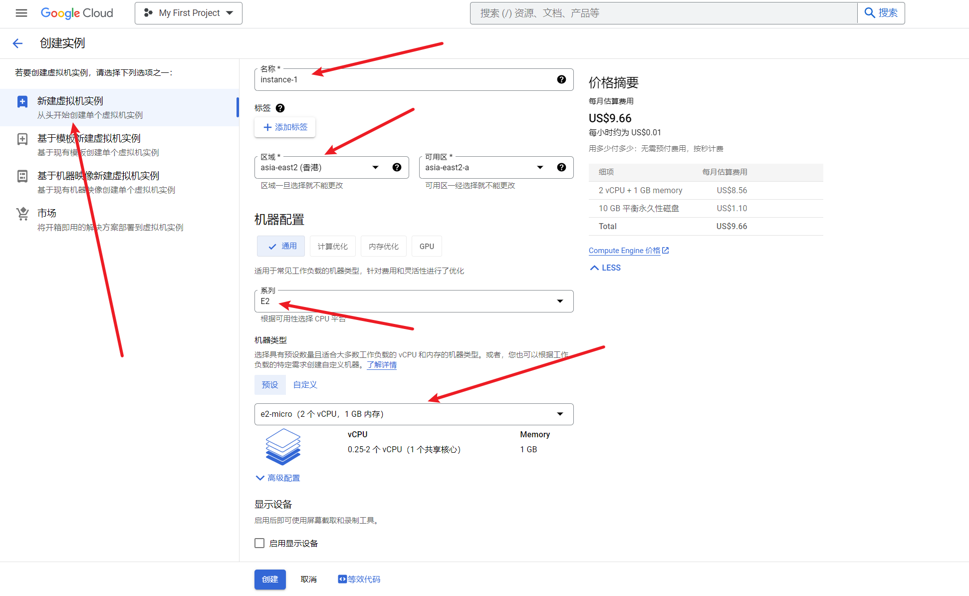Click the instance name input field

(x=399, y=80)
